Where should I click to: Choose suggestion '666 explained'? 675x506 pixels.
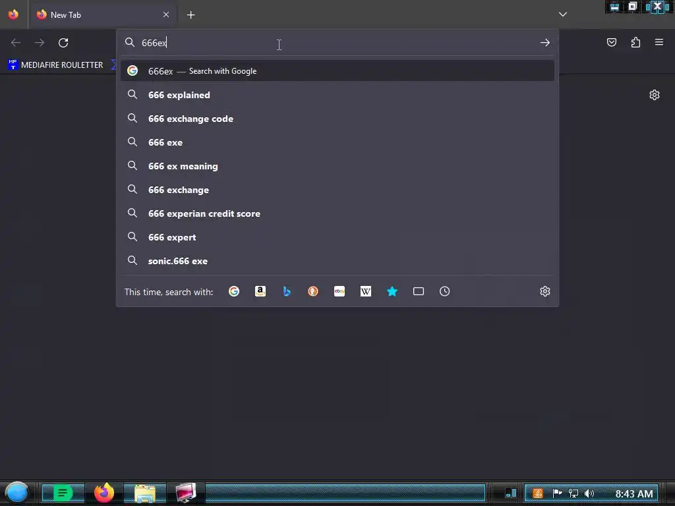337,95
